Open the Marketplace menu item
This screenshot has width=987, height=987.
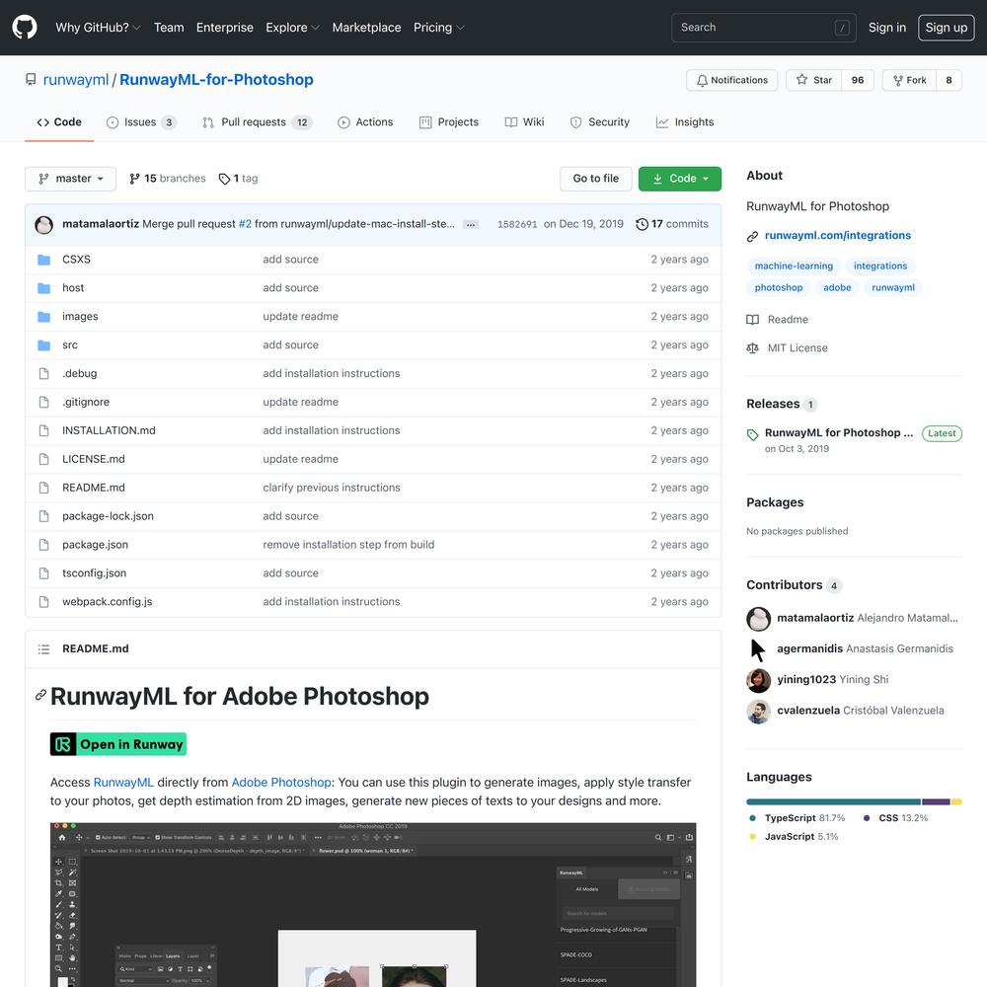366,28
